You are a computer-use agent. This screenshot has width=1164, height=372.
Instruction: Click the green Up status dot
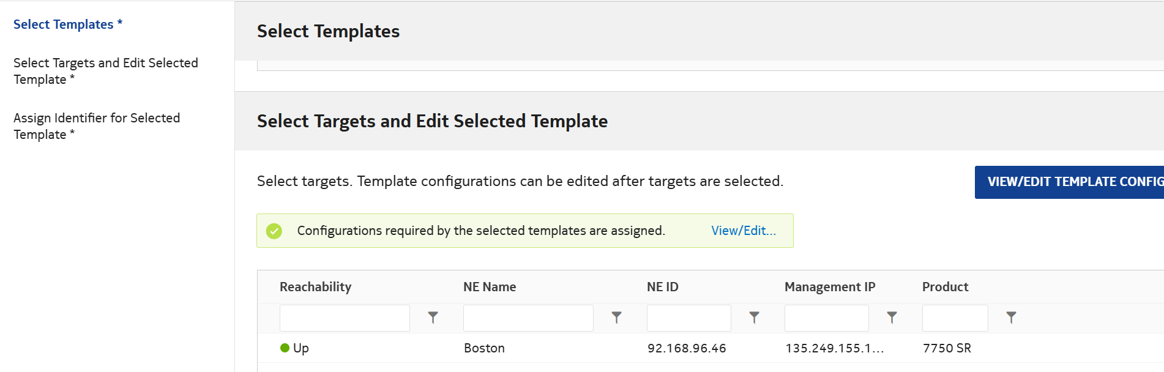click(285, 348)
